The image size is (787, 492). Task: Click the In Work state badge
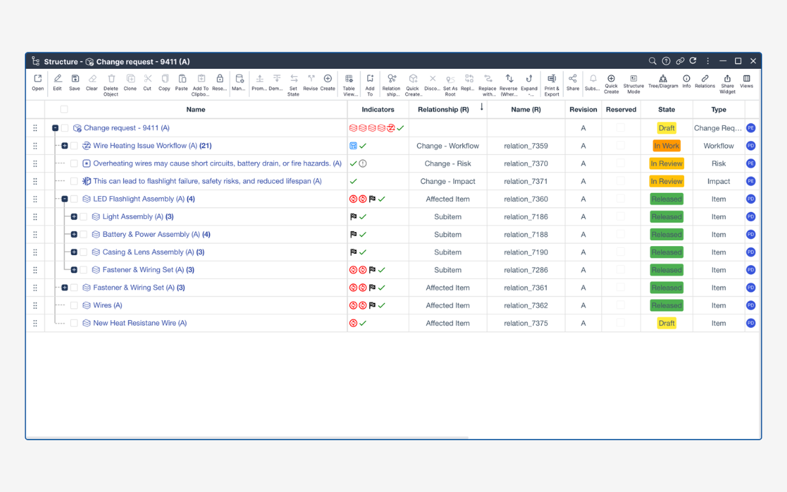tap(666, 146)
